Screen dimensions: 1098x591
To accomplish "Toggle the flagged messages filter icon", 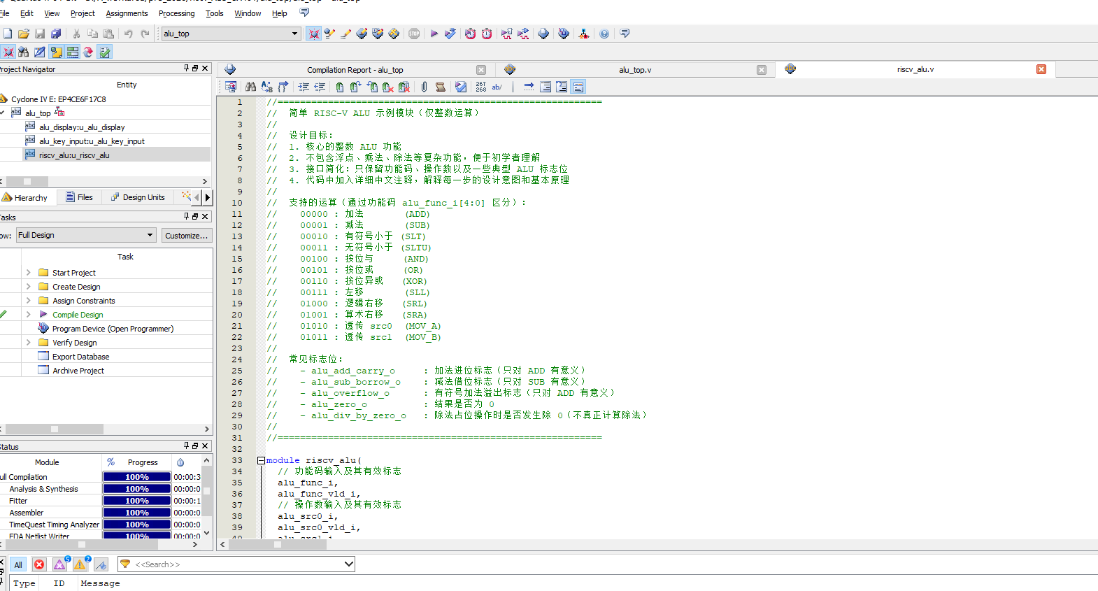I will [x=101, y=564].
